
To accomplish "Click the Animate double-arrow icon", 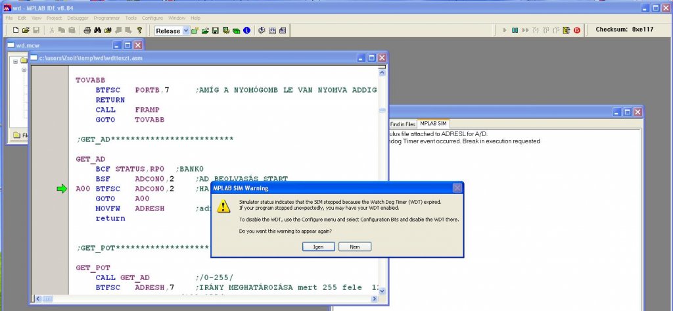I will (525, 30).
